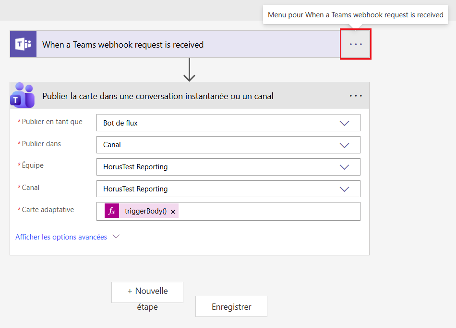Screen dimensions: 456x328
Task: Click empty area of Carte adaptative field
Action: point(269,211)
